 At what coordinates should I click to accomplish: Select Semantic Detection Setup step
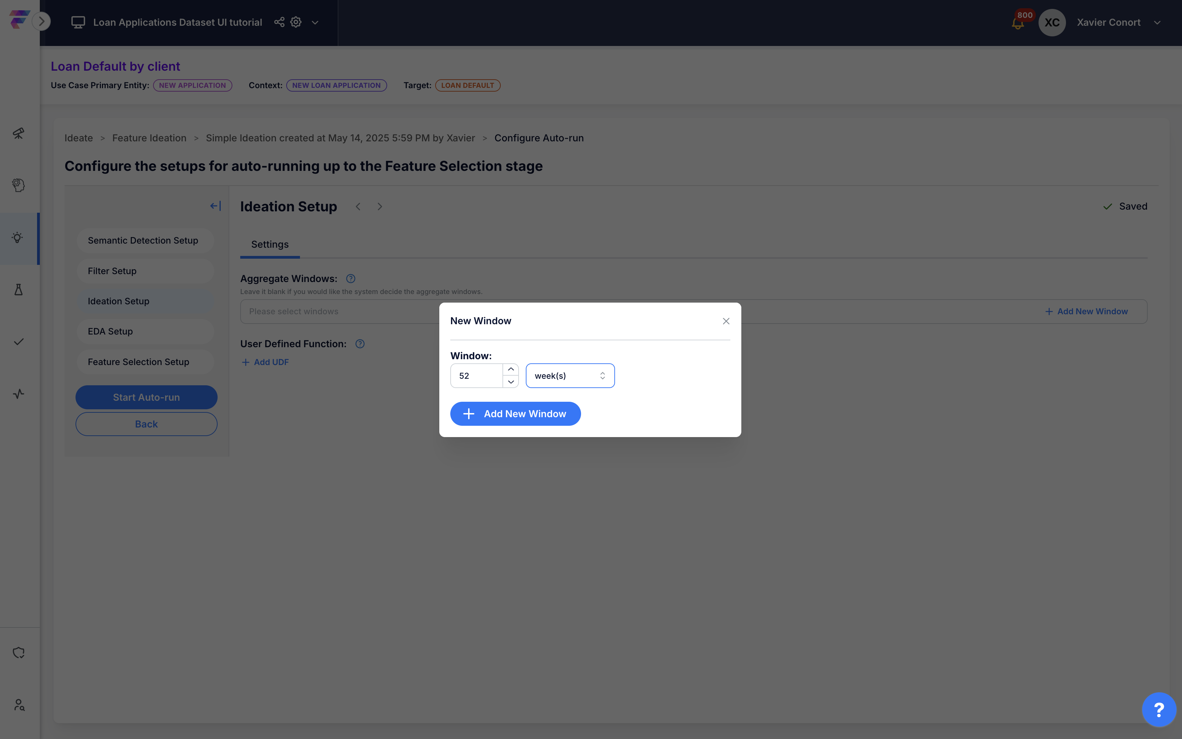click(x=145, y=241)
